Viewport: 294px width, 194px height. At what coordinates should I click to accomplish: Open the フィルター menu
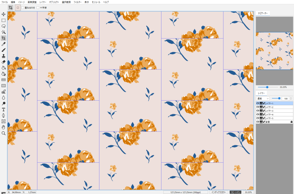click(78, 2)
